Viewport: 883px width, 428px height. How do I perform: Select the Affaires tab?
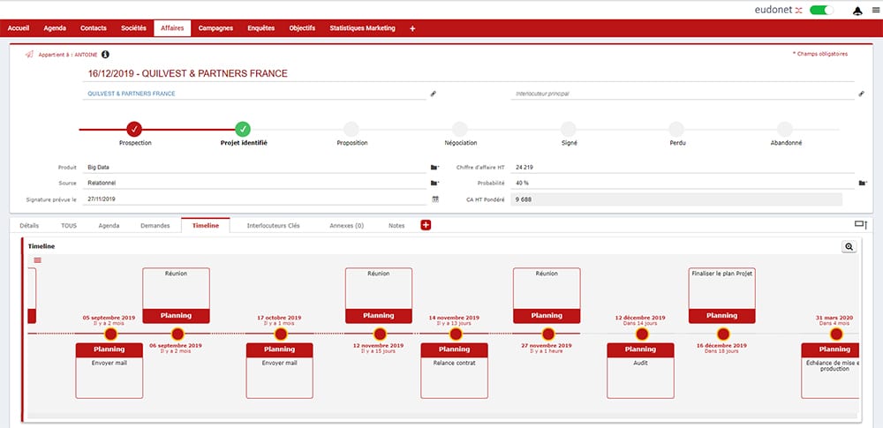(172, 28)
